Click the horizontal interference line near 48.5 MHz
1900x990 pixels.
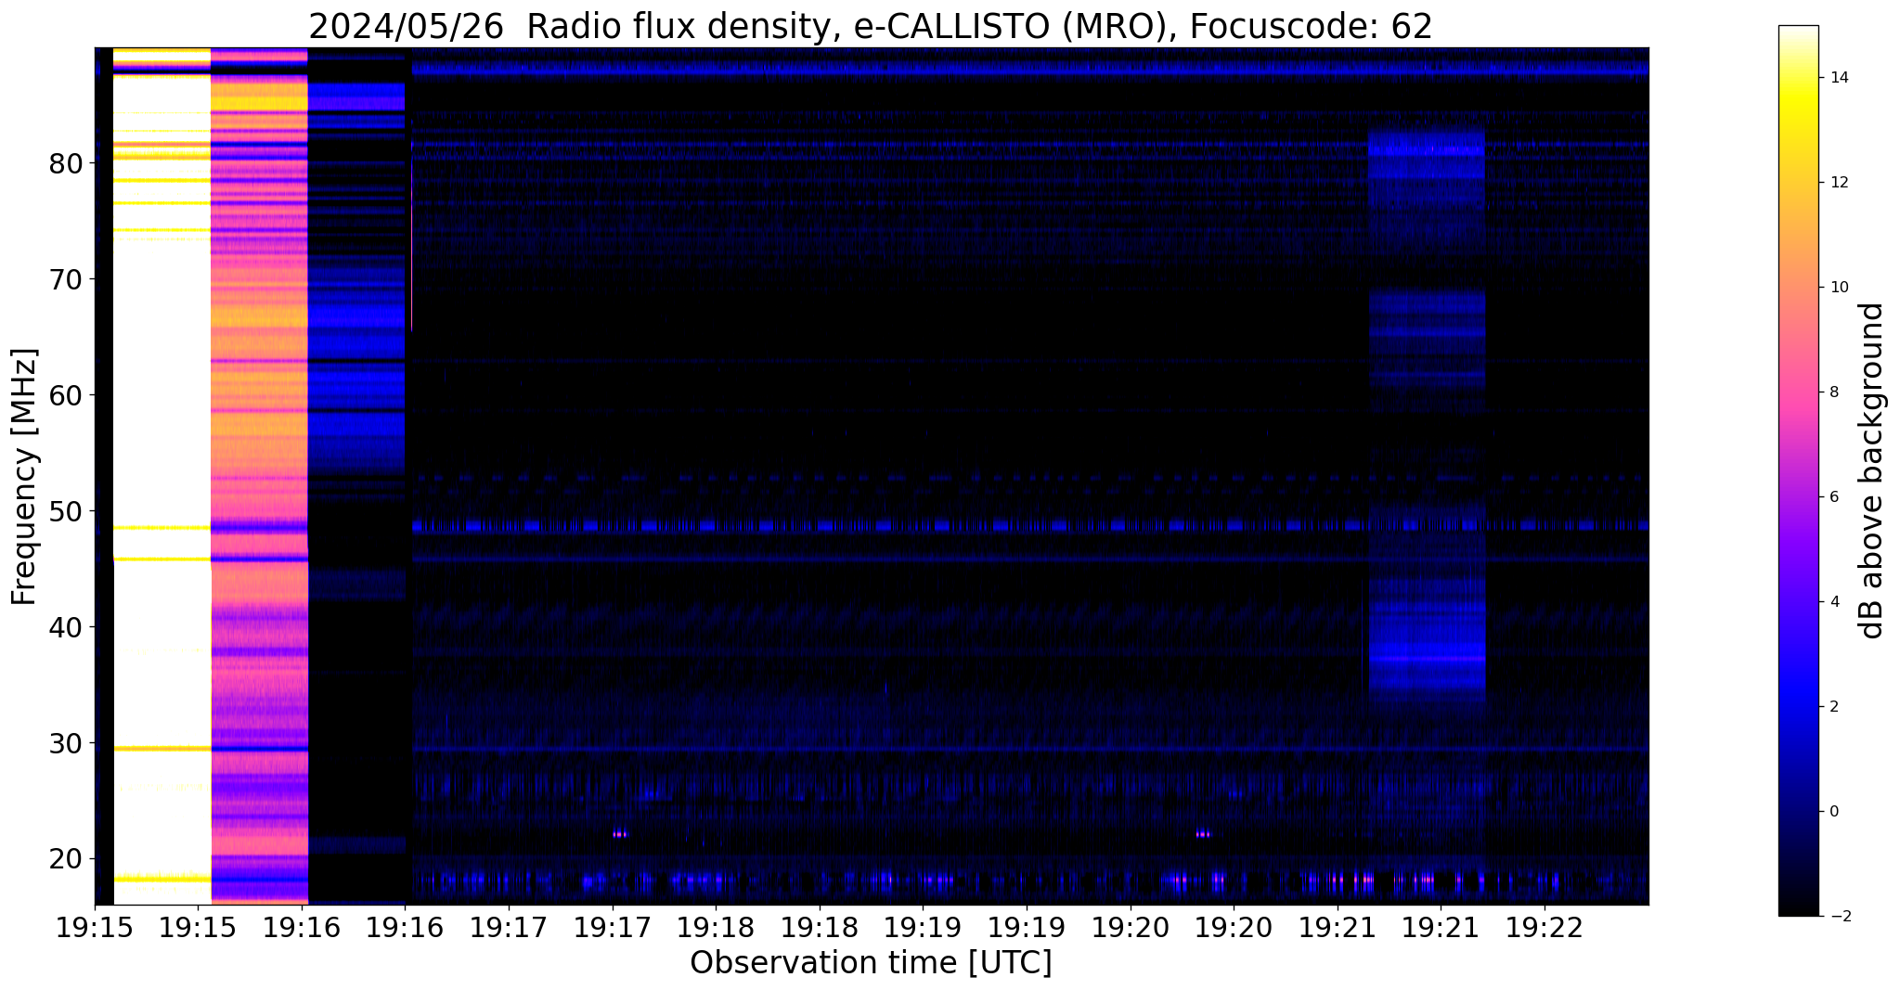point(1030,525)
